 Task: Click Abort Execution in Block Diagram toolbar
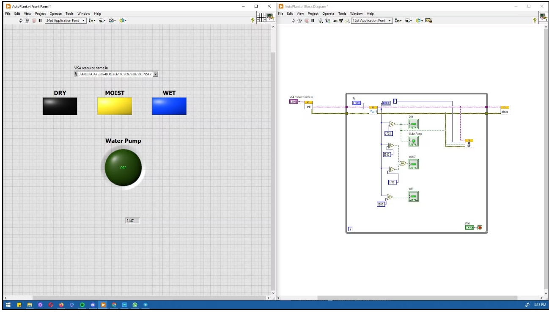tap(307, 20)
